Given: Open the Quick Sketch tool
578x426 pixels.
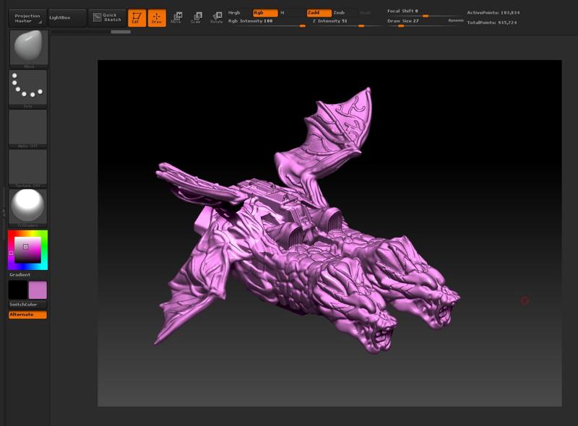Looking at the screenshot, I should (x=107, y=17).
